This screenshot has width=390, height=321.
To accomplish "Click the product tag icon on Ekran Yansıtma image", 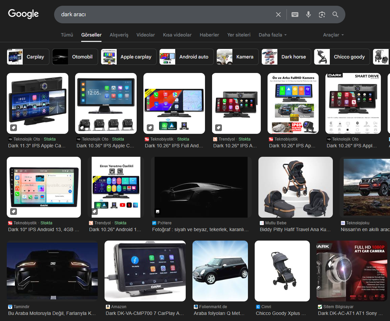I will pyautogui.click(x=94, y=212).
